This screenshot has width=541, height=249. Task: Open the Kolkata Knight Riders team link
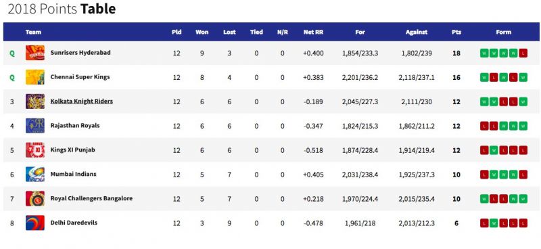(x=81, y=101)
